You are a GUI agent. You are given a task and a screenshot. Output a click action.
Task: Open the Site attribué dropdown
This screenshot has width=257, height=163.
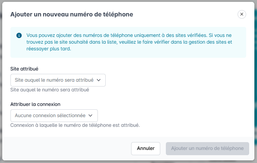pyautogui.click(x=58, y=80)
